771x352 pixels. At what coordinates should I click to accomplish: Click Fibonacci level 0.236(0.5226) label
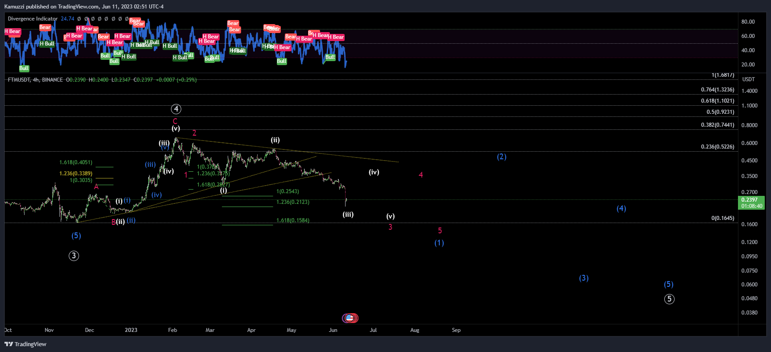click(717, 147)
